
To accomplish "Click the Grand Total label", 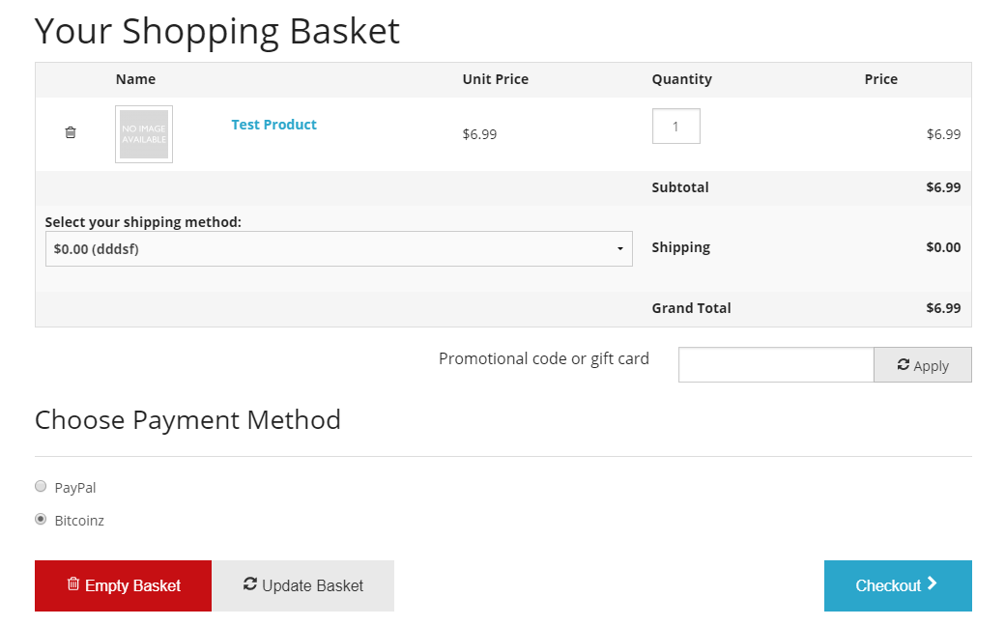I will pos(691,308).
